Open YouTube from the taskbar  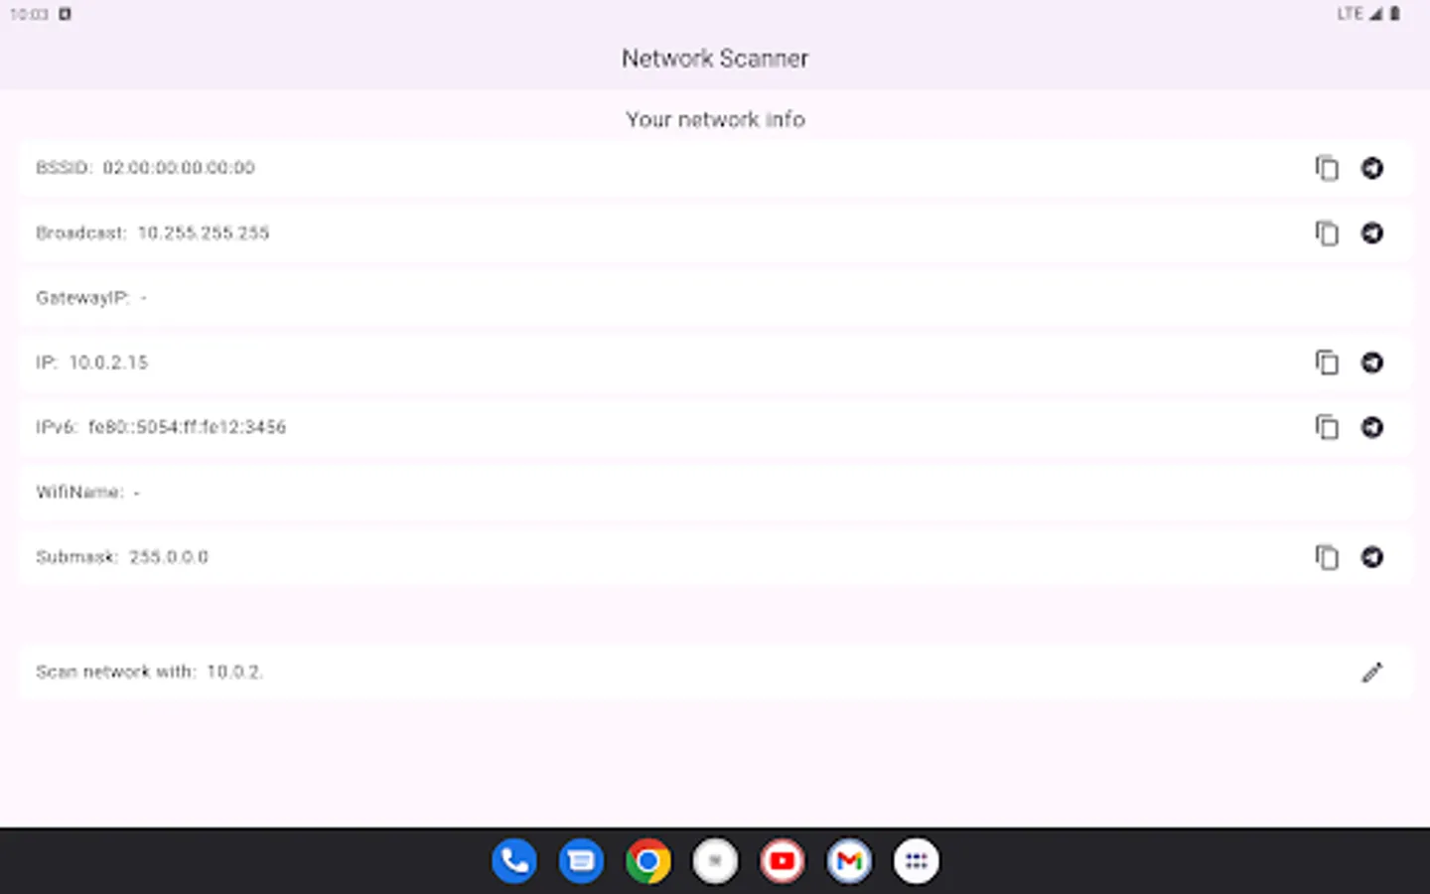(x=783, y=860)
